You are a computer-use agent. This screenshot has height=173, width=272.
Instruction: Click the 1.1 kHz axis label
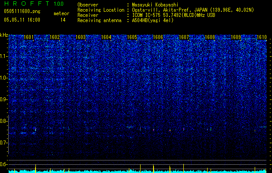(x=3, y=56)
